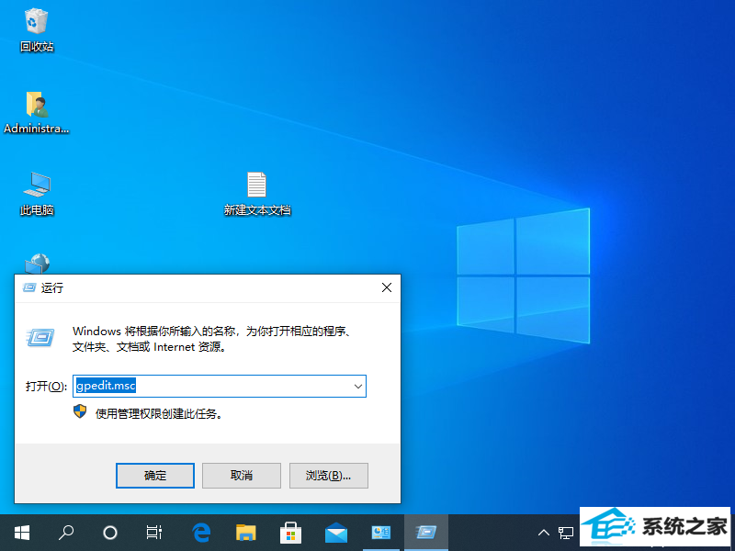Click the 打开(O): label
Screen dimensions: 735x551
(47, 386)
